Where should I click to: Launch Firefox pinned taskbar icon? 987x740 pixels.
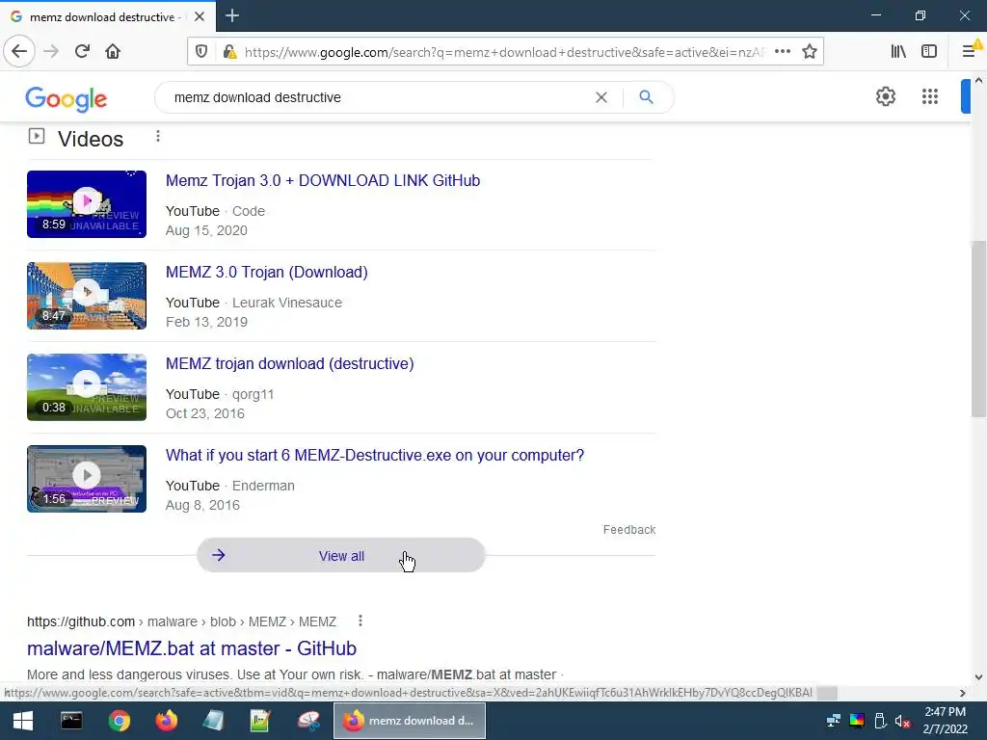[x=167, y=721]
